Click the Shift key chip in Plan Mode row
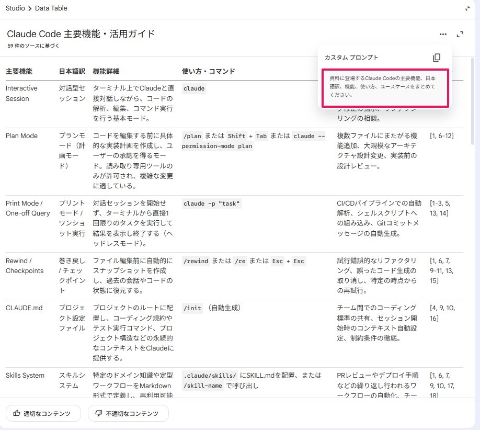The width and height of the screenshot is (480, 430). tap(237, 136)
